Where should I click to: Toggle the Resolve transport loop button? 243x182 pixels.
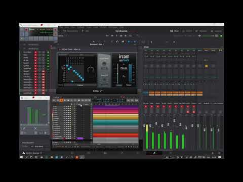click(x=130, y=36)
